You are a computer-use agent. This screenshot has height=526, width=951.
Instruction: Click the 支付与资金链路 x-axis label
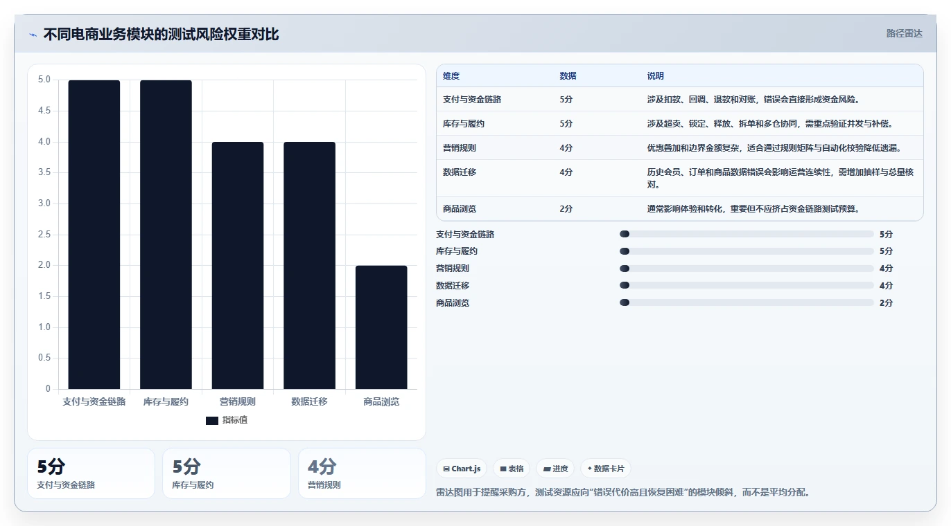click(x=94, y=401)
